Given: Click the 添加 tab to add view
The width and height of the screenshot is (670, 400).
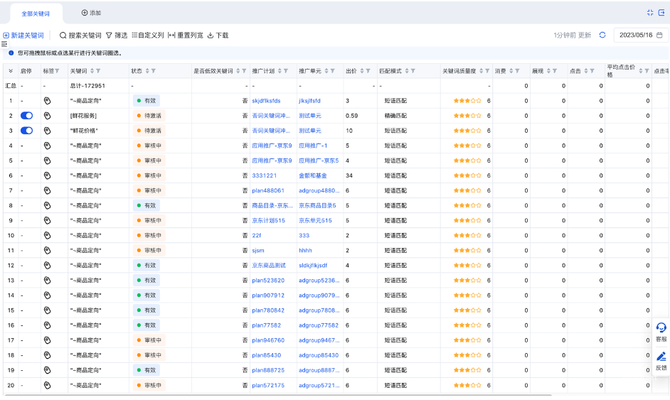Looking at the screenshot, I should click(91, 13).
